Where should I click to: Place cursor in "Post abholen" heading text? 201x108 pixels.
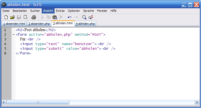tap(35, 30)
